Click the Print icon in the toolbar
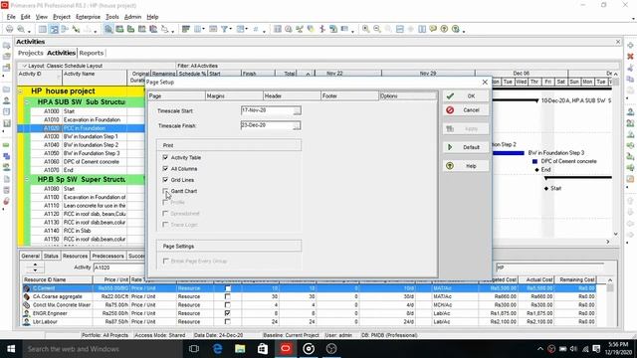 (9, 29)
